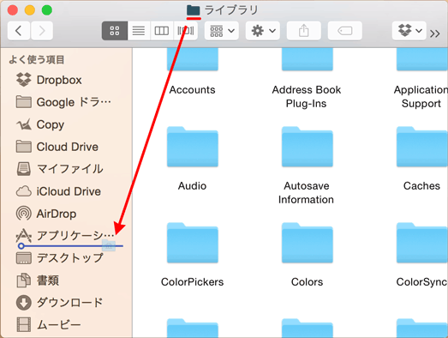Click the Share toolbar button
The image size is (448, 338).
tap(304, 31)
